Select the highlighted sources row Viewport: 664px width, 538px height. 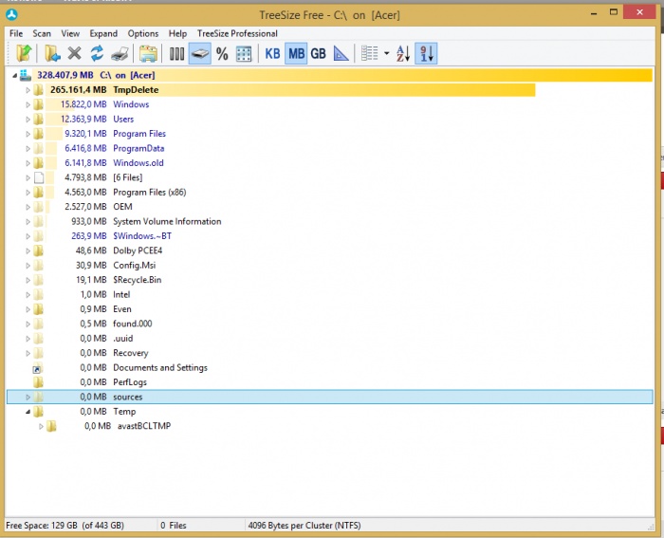330,397
